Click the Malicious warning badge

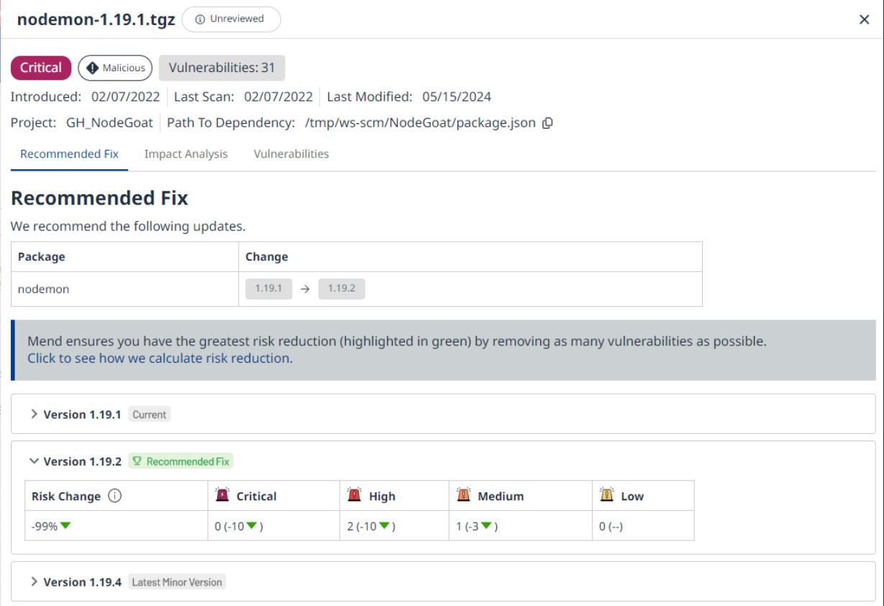tap(115, 68)
